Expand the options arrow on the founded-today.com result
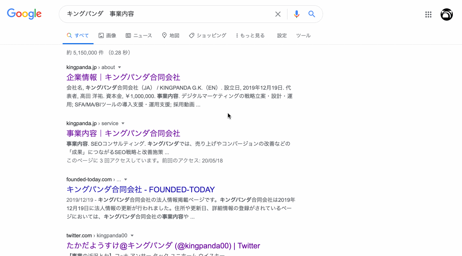Screen dimensions: 462x256 [125, 179]
